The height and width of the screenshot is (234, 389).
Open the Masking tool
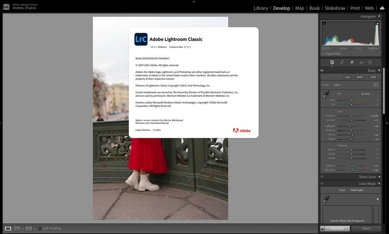click(370, 62)
